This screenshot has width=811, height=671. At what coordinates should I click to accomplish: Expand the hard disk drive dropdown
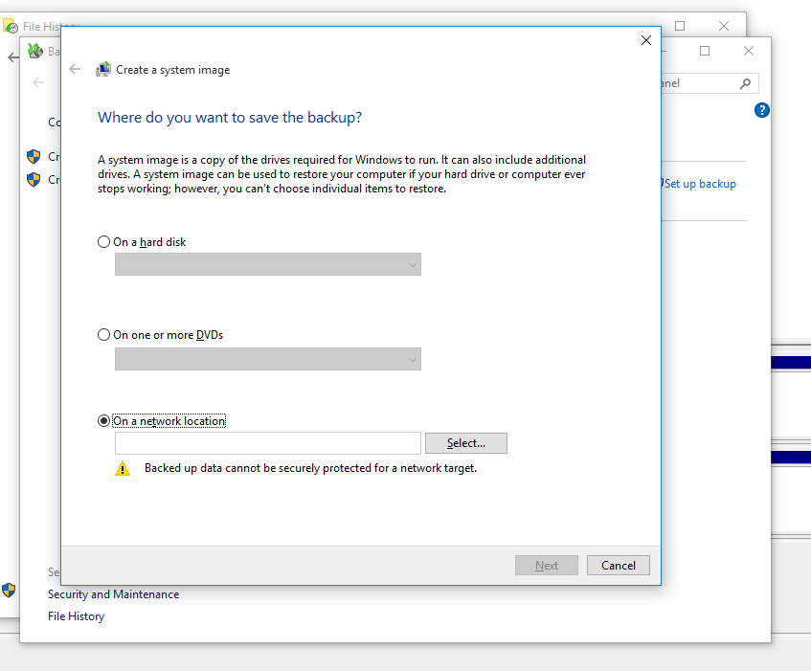(x=268, y=265)
